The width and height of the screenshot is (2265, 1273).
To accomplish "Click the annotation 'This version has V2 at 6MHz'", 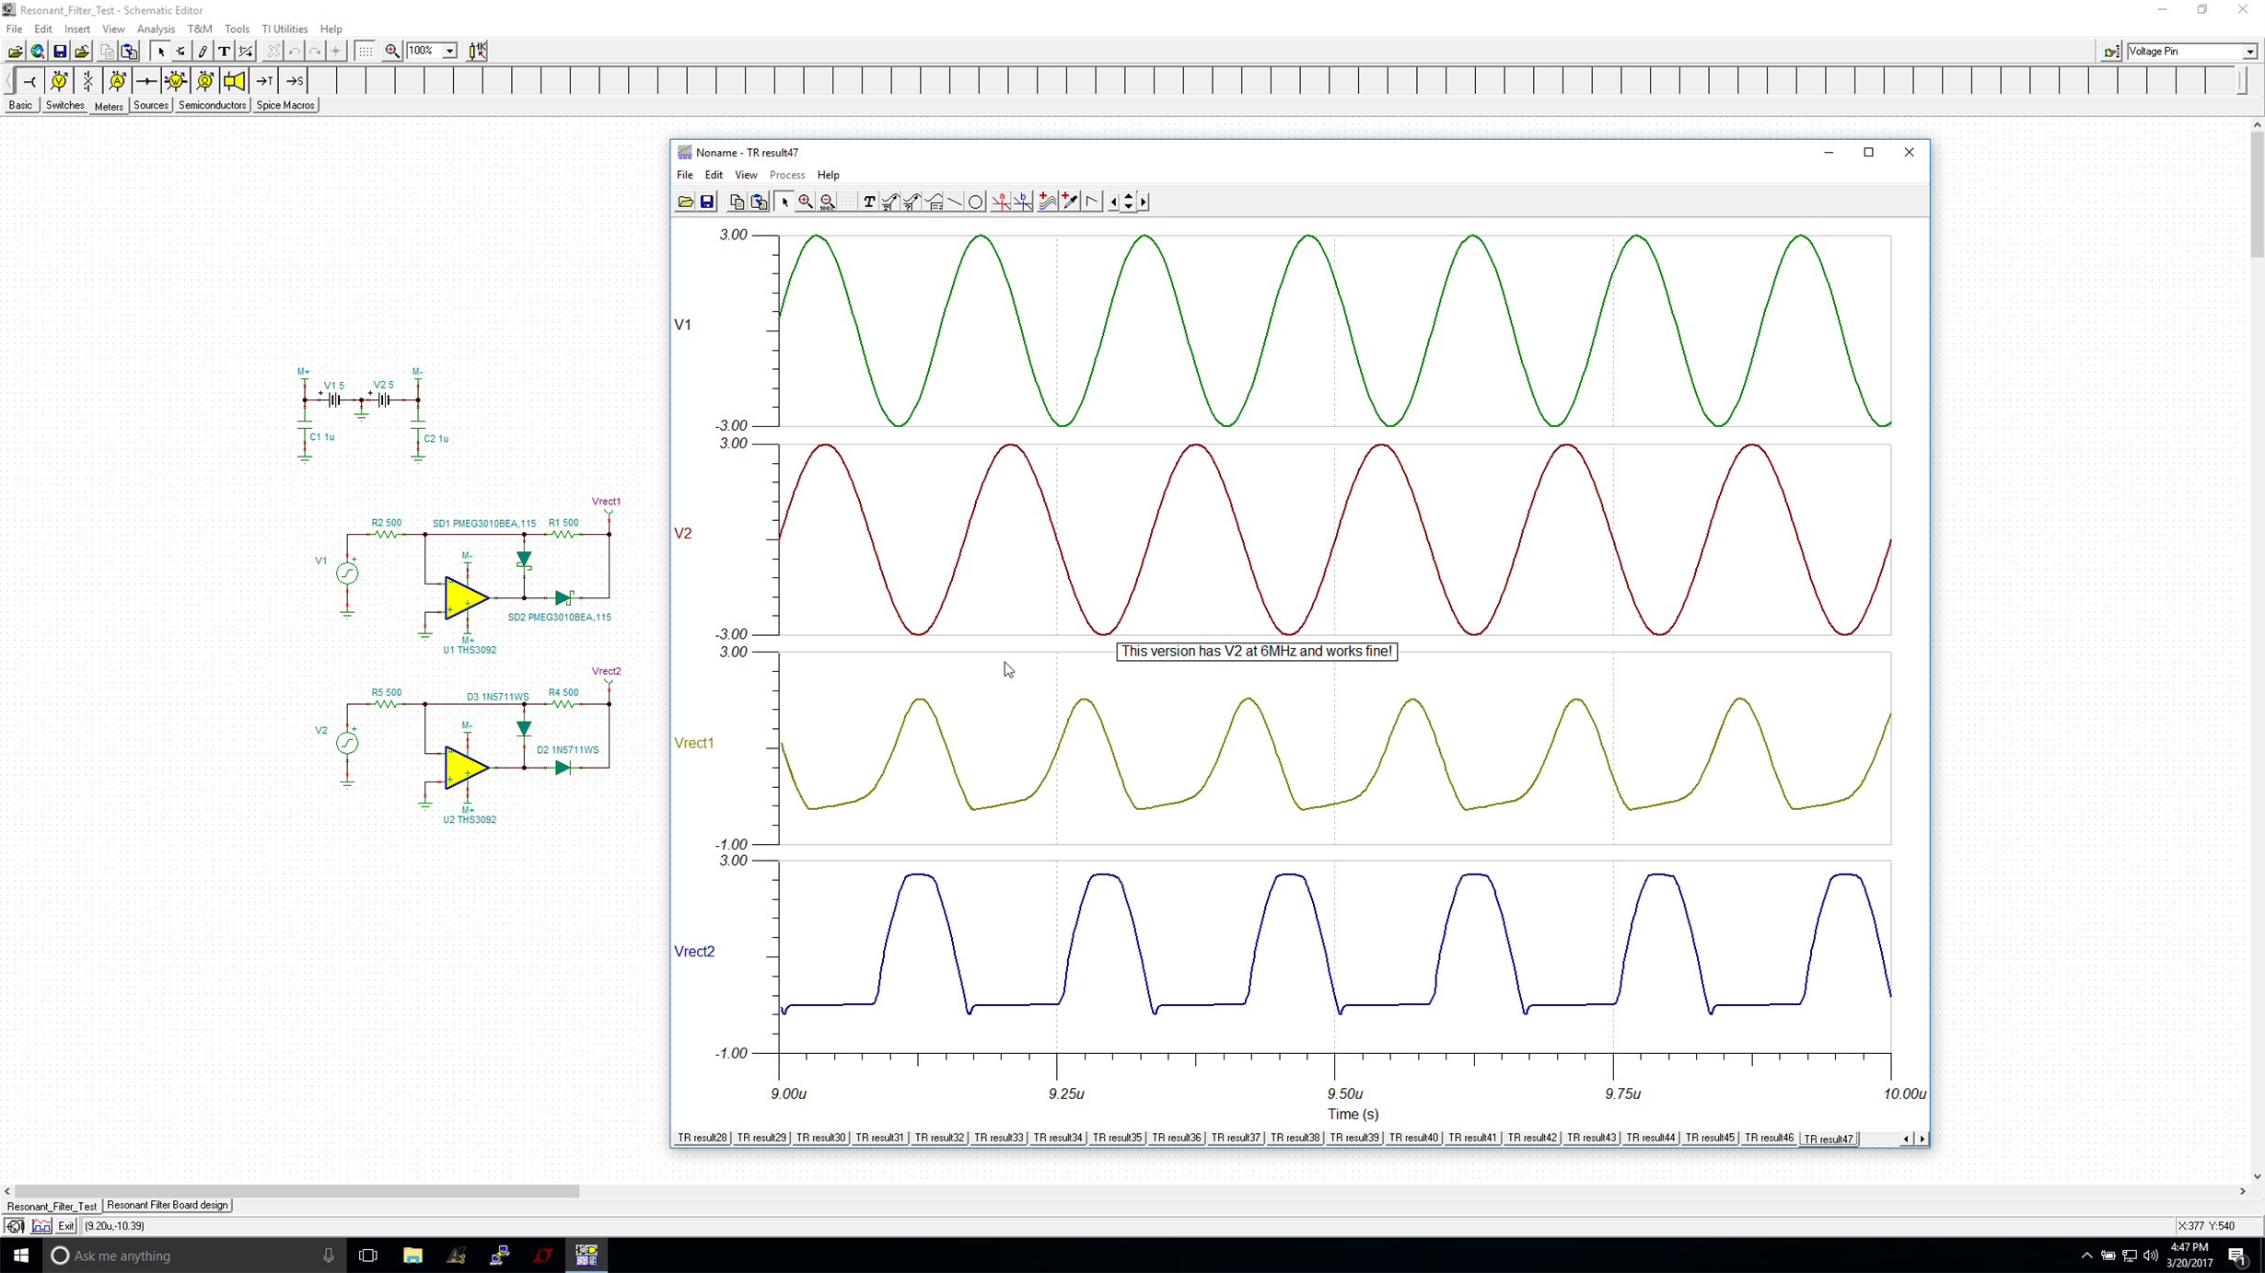I will [1257, 652].
